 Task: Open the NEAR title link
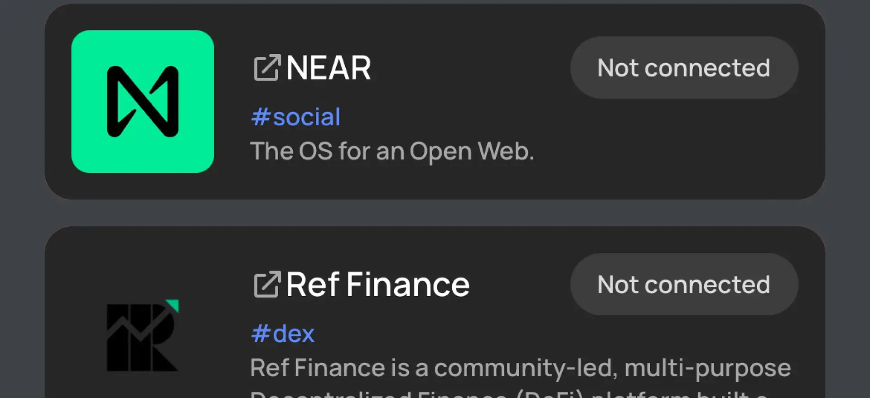(329, 68)
